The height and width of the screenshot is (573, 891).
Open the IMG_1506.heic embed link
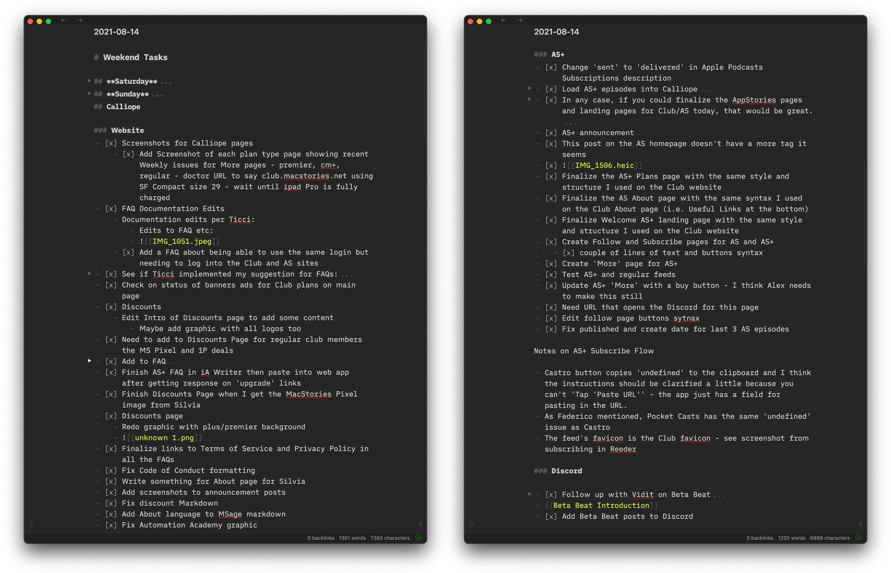point(604,165)
